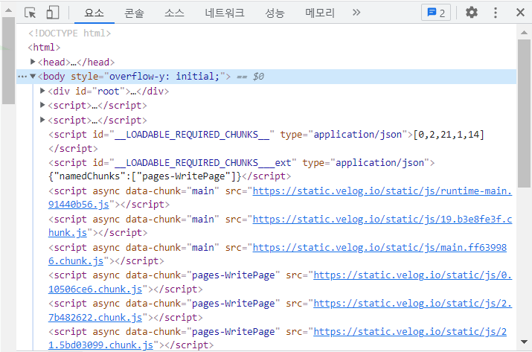Collapse the body element node

33,77
